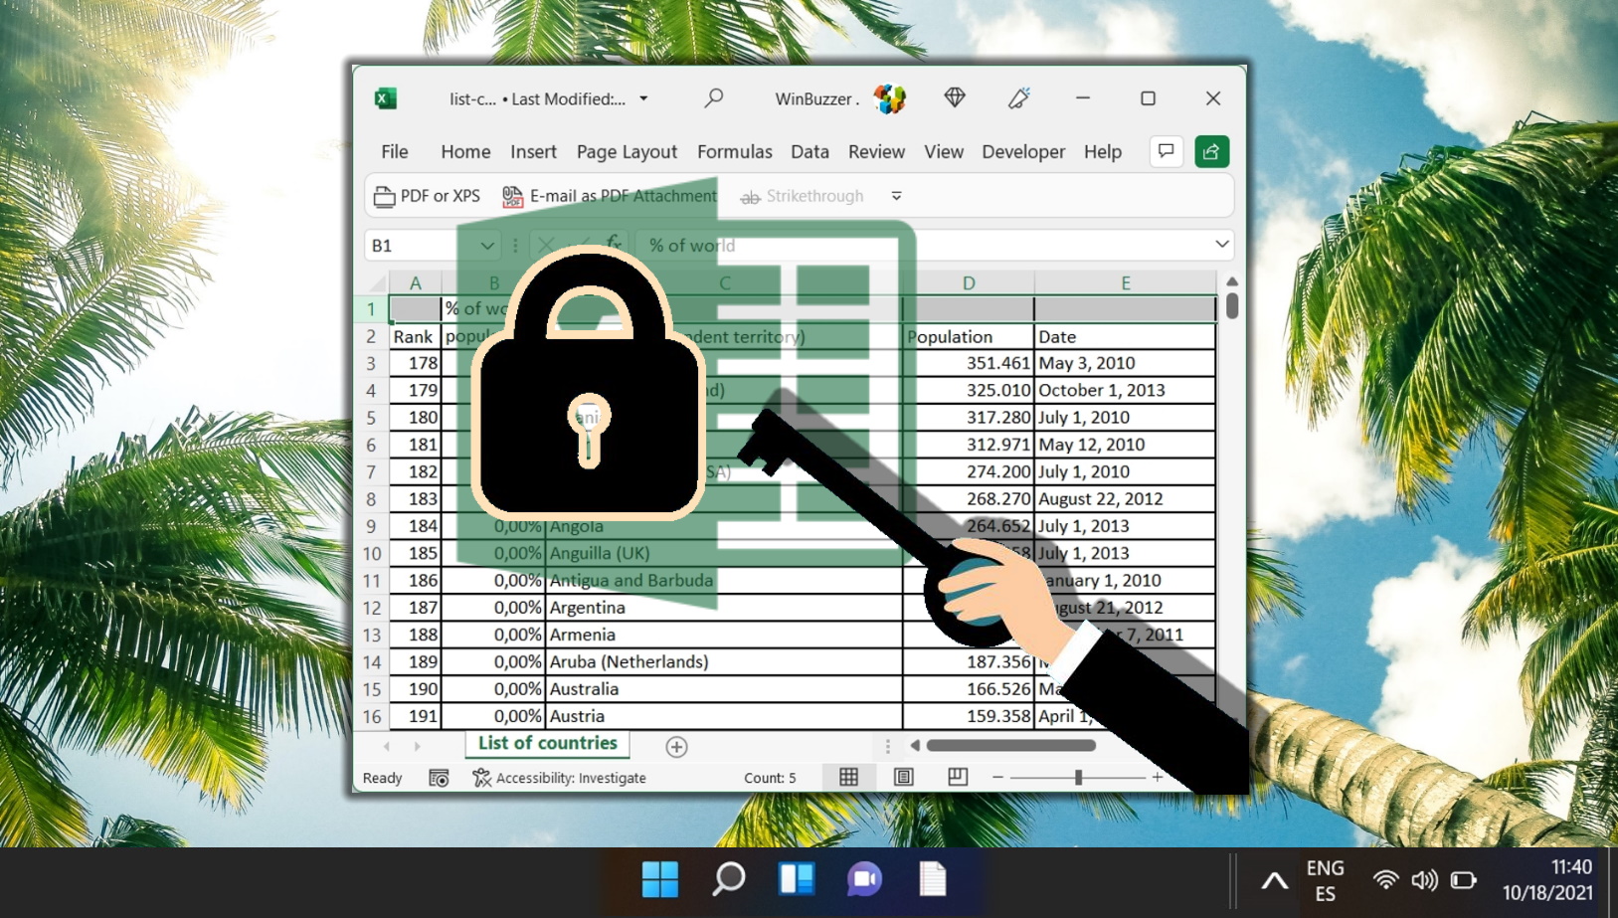Open the Formulas tab
Screen dimensions: 1618x918
pyautogui.click(x=734, y=151)
